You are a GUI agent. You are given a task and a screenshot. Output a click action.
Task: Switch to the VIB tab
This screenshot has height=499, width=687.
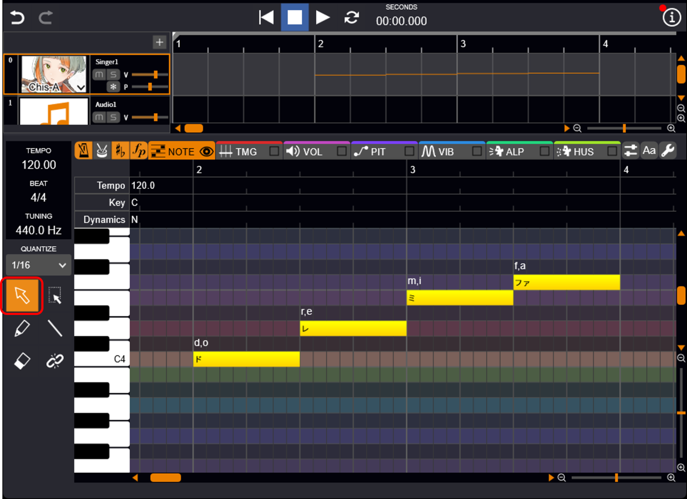[438, 152]
